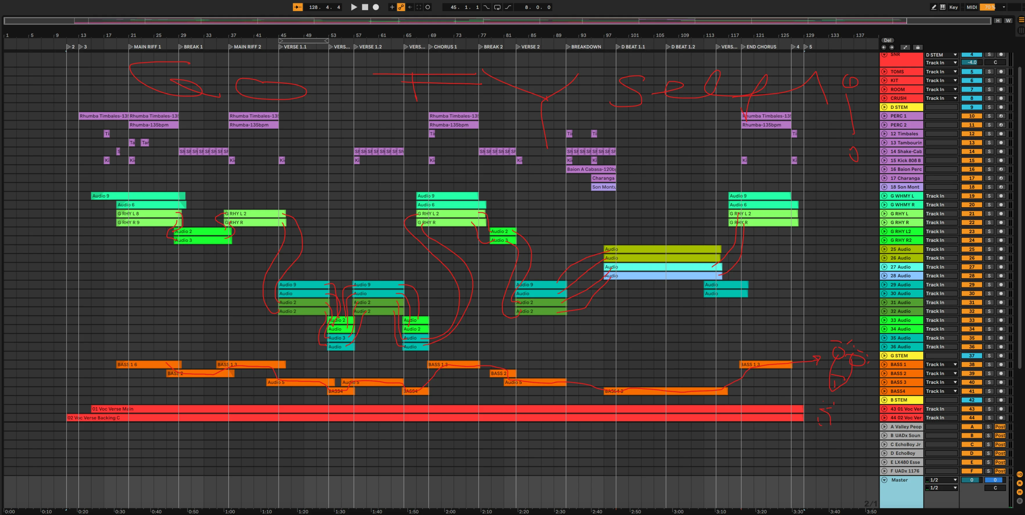The width and height of the screenshot is (1025, 515).
Task: Click the Stop transport button
Action: pos(365,7)
